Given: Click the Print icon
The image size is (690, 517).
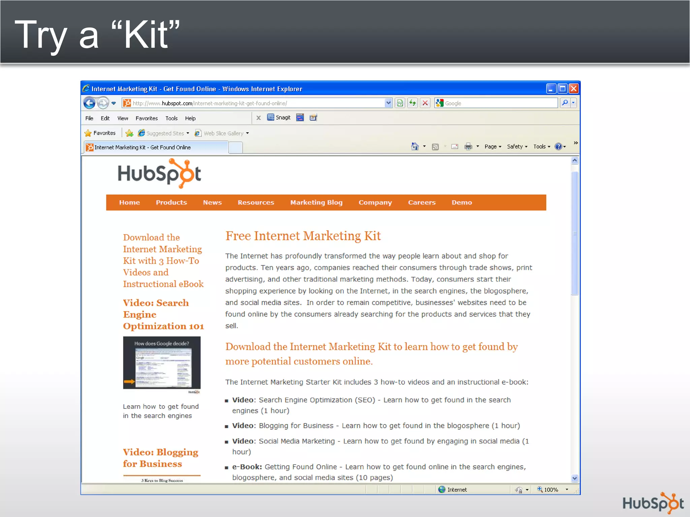Looking at the screenshot, I should [468, 146].
